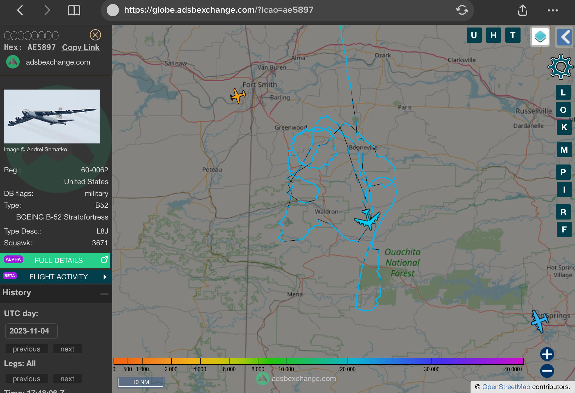Reload the page with refresh icon
The width and height of the screenshot is (575, 393).
click(x=462, y=10)
